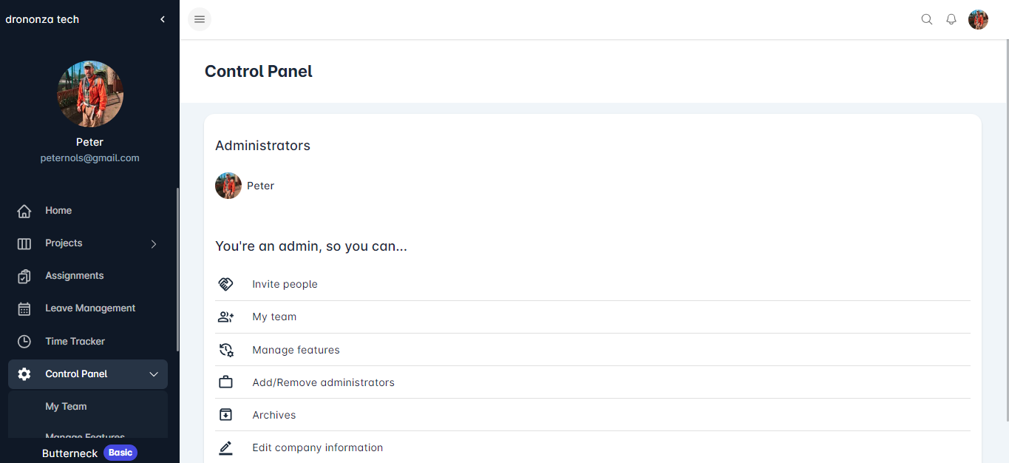Click the Home icon in sidebar
The image size is (1009, 463).
(24, 211)
